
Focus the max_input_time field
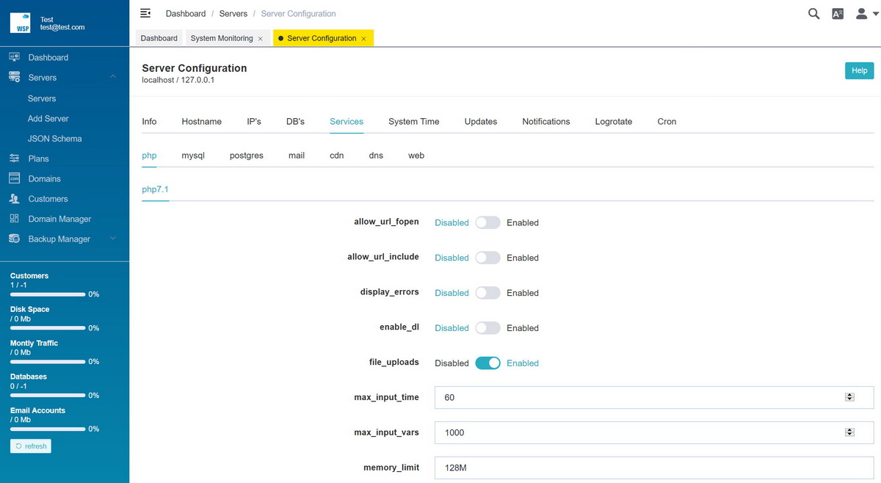654,397
